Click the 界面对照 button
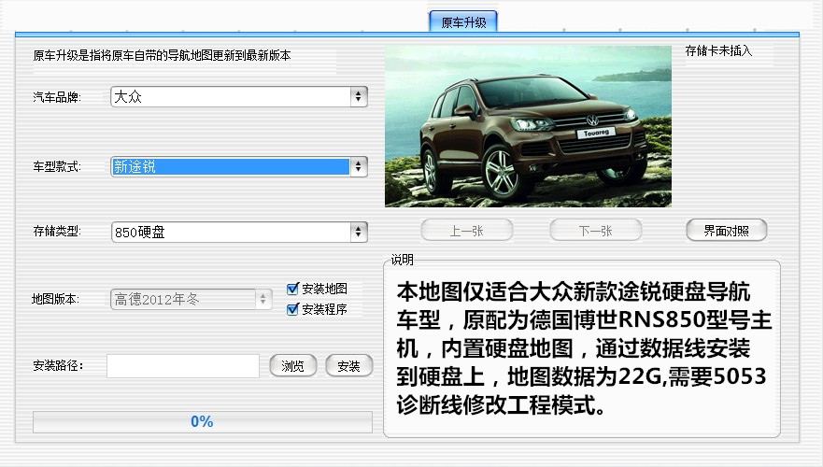 pyautogui.click(x=727, y=231)
